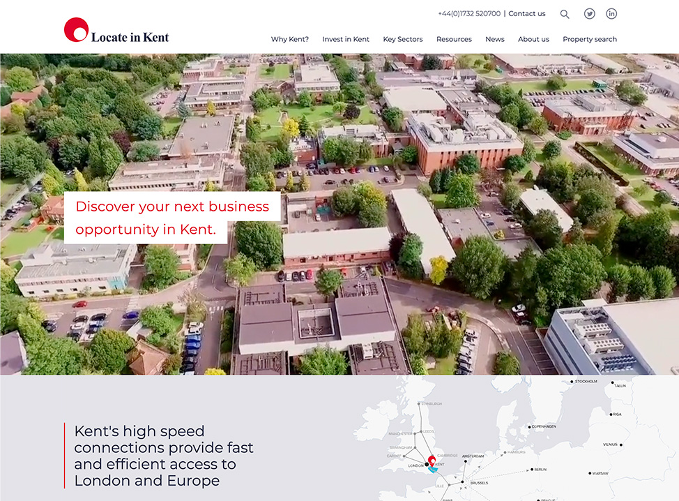Expand the Resources menu
Screen dimensions: 679x501
point(454,40)
